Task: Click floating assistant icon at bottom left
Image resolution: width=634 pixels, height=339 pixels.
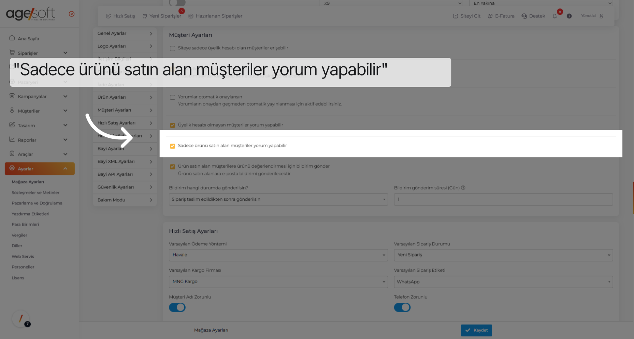Action: pos(21,319)
